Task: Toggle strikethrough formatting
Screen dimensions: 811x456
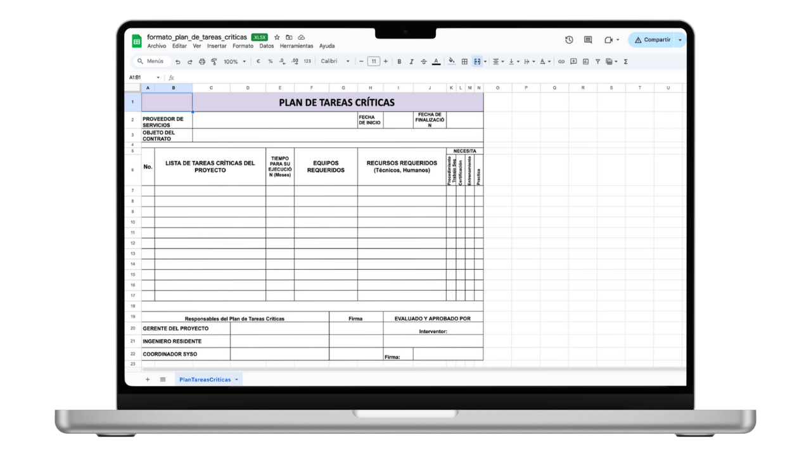Action: coord(423,61)
